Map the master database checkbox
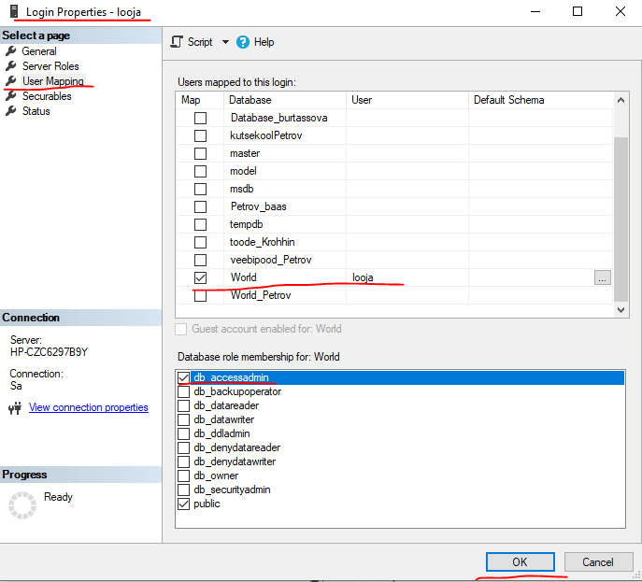The image size is (642, 582). point(200,153)
